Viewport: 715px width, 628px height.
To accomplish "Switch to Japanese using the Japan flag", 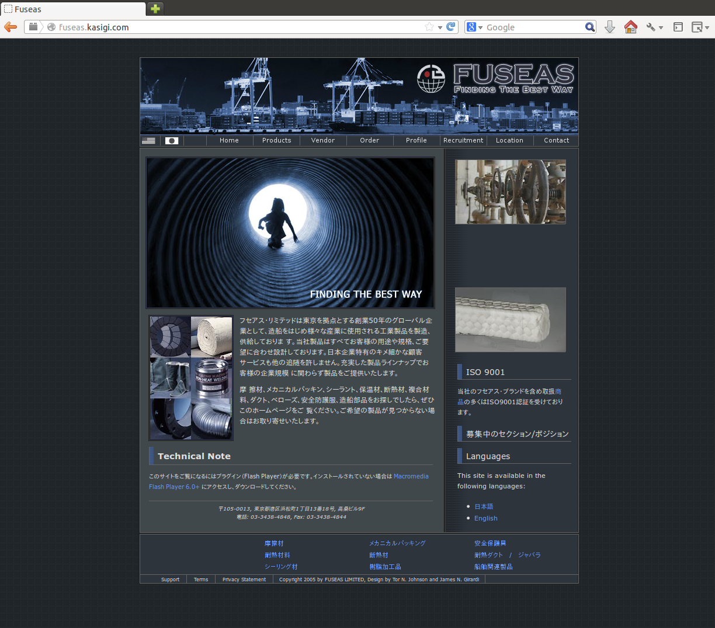I will tap(172, 141).
